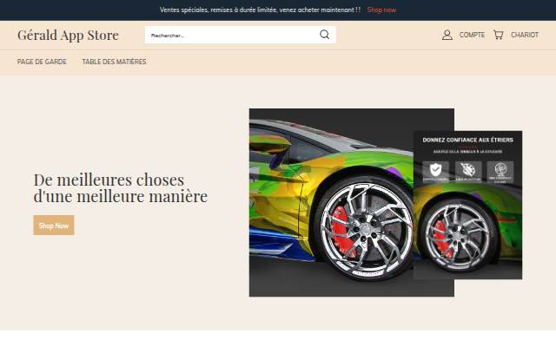Click the Gérald App Store logo

tap(68, 35)
